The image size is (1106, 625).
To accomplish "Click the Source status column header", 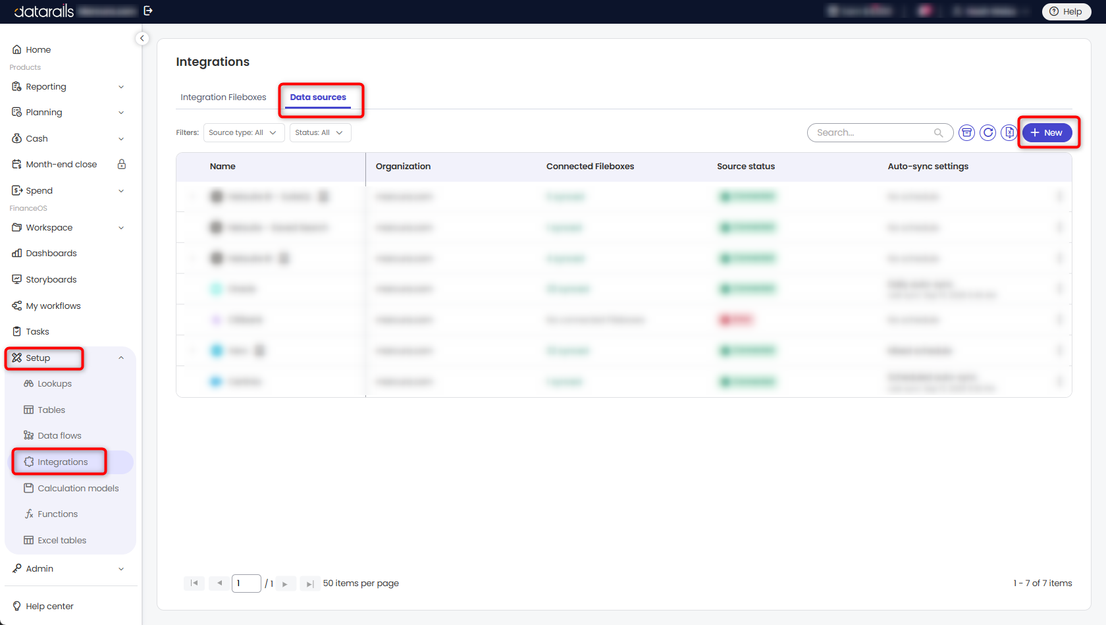I will click(x=746, y=166).
